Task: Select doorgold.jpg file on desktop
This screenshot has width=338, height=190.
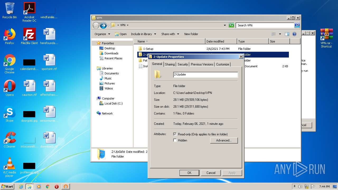Action: [29, 116]
